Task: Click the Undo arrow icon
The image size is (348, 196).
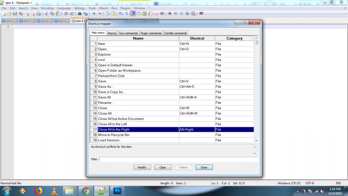Action: click(66, 14)
